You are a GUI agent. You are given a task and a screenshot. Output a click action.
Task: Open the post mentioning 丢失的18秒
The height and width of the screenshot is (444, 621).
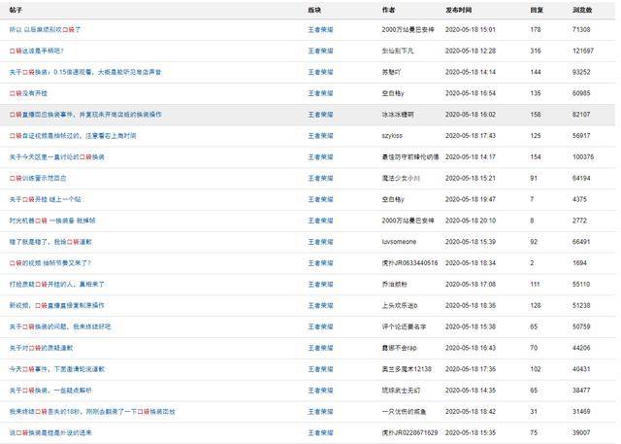[92, 412]
